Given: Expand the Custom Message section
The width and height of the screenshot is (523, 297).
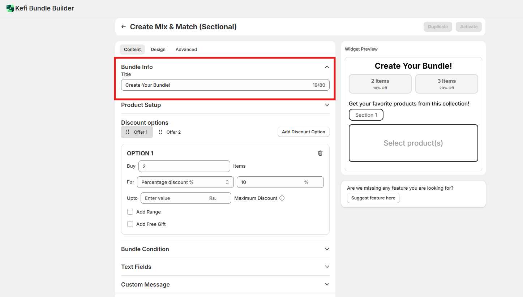Looking at the screenshot, I should [327, 284].
